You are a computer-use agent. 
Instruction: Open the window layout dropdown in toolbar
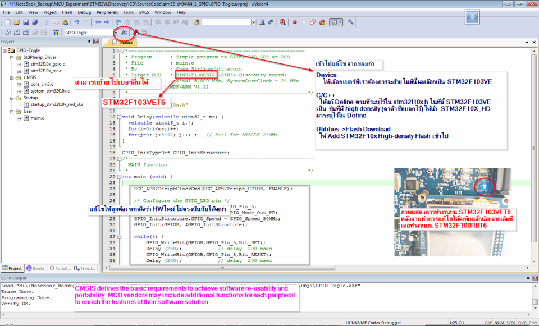(340, 22)
